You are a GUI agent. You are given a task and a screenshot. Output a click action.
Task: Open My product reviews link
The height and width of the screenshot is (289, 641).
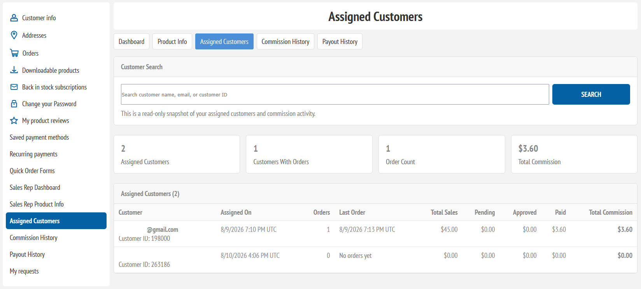coord(46,121)
